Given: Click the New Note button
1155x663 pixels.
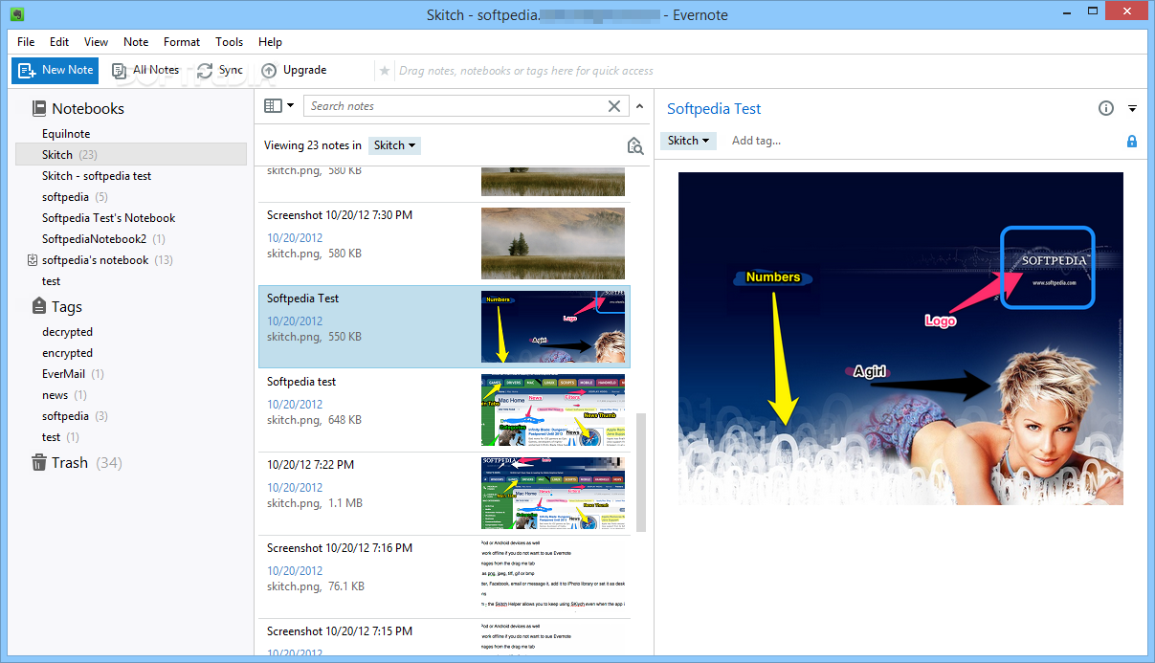Looking at the screenshot, I should tap(56, 70).
